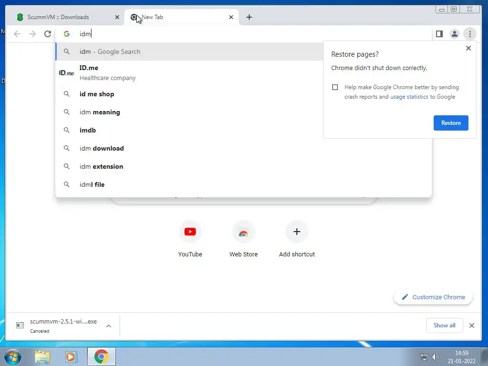Click the Customize Chrome button
The image size is (488, 366).
coord(433,297)
